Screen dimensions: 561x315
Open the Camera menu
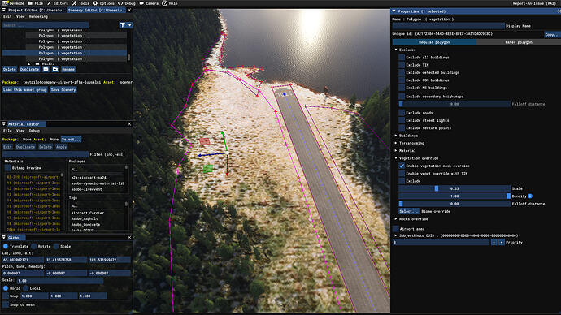149,3
